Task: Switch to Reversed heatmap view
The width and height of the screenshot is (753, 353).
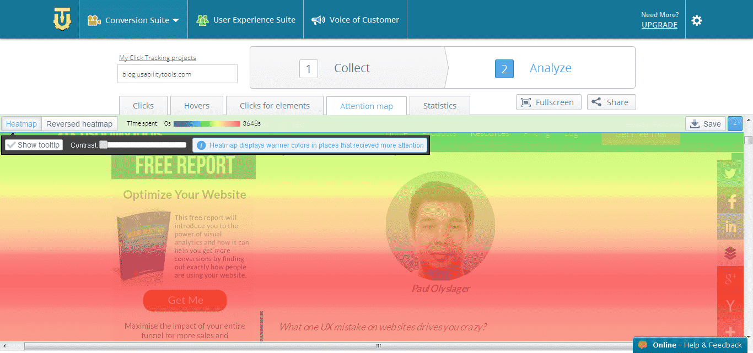Action: point(79,123)
